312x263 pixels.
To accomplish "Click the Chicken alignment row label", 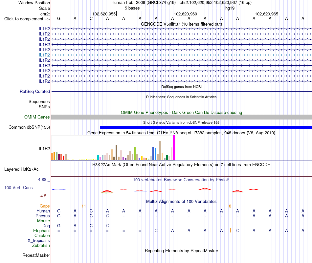I will [x=42, y=235].
